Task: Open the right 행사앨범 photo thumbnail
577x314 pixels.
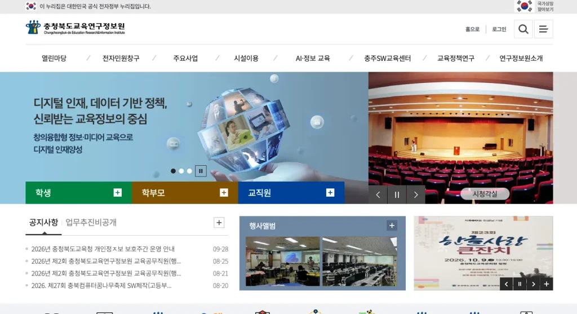Action: [359, 261]
